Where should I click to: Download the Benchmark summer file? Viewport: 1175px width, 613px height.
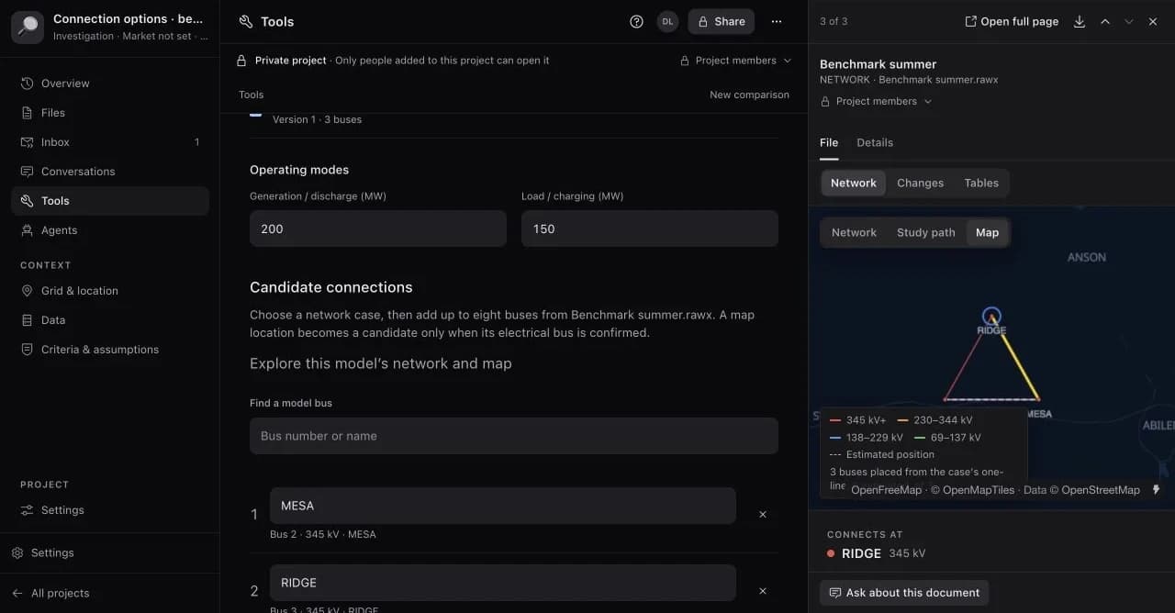1080,21
